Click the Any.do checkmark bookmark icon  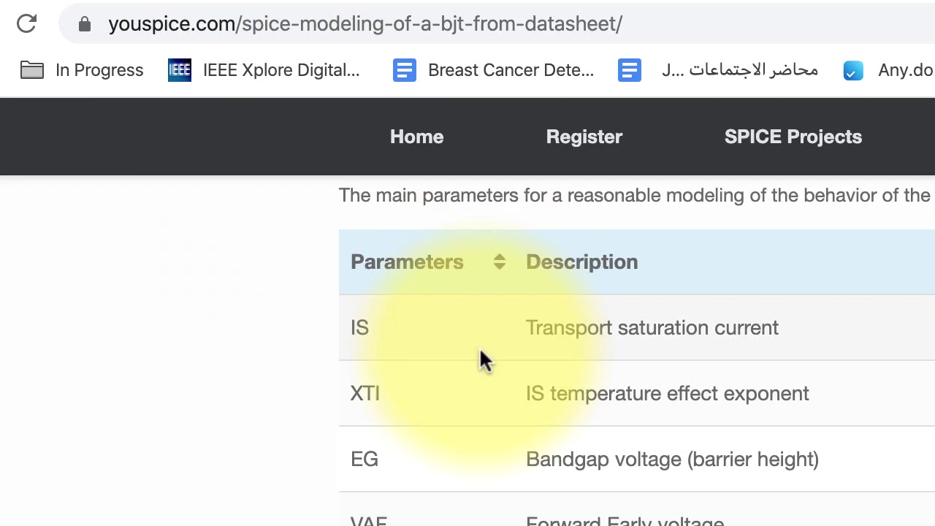point(853,70)
